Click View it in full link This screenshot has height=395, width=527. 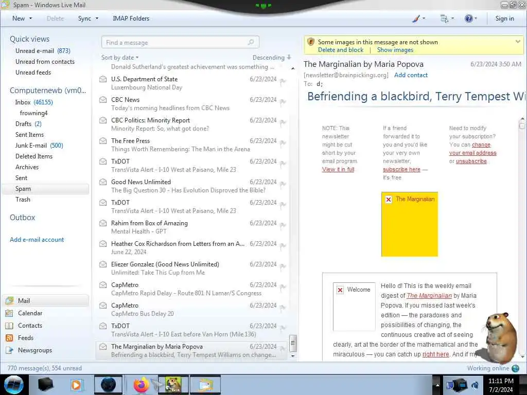(338, 169)
